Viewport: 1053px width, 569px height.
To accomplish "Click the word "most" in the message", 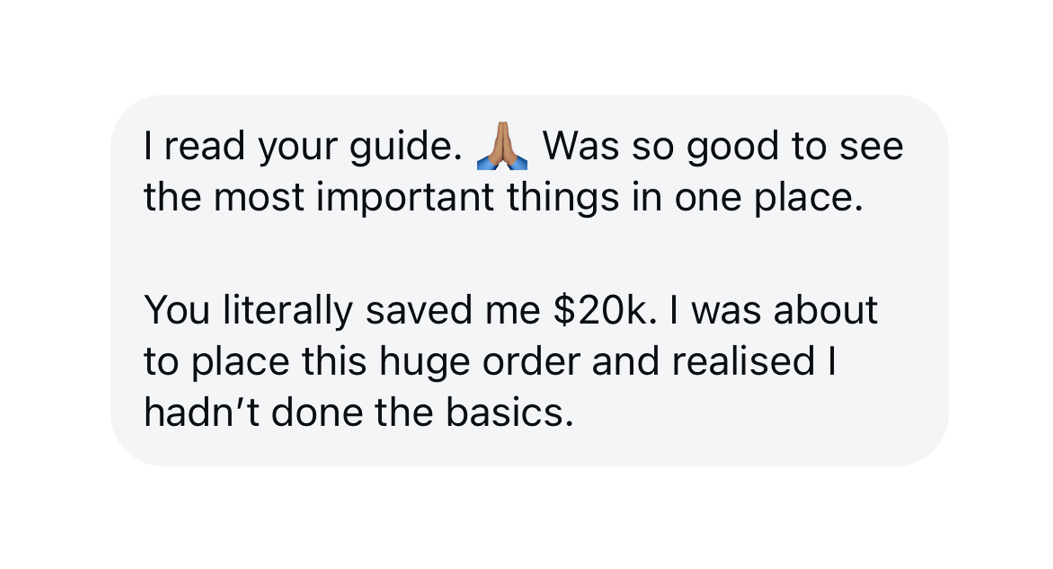I will 259,198.
